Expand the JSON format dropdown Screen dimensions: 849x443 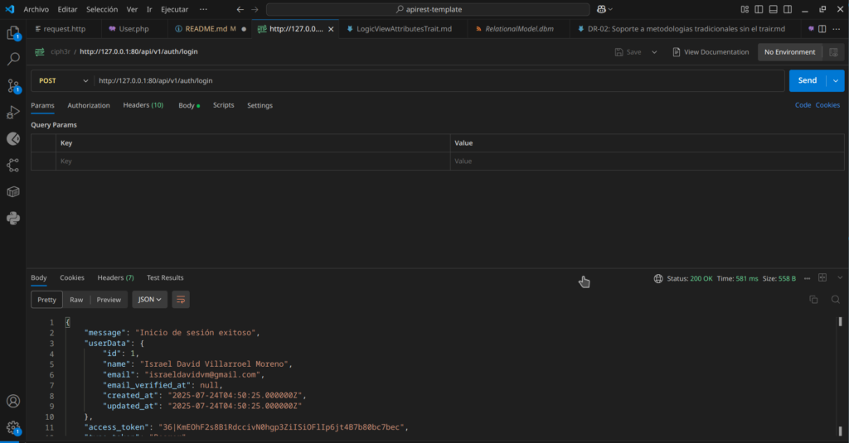point(150,300)
